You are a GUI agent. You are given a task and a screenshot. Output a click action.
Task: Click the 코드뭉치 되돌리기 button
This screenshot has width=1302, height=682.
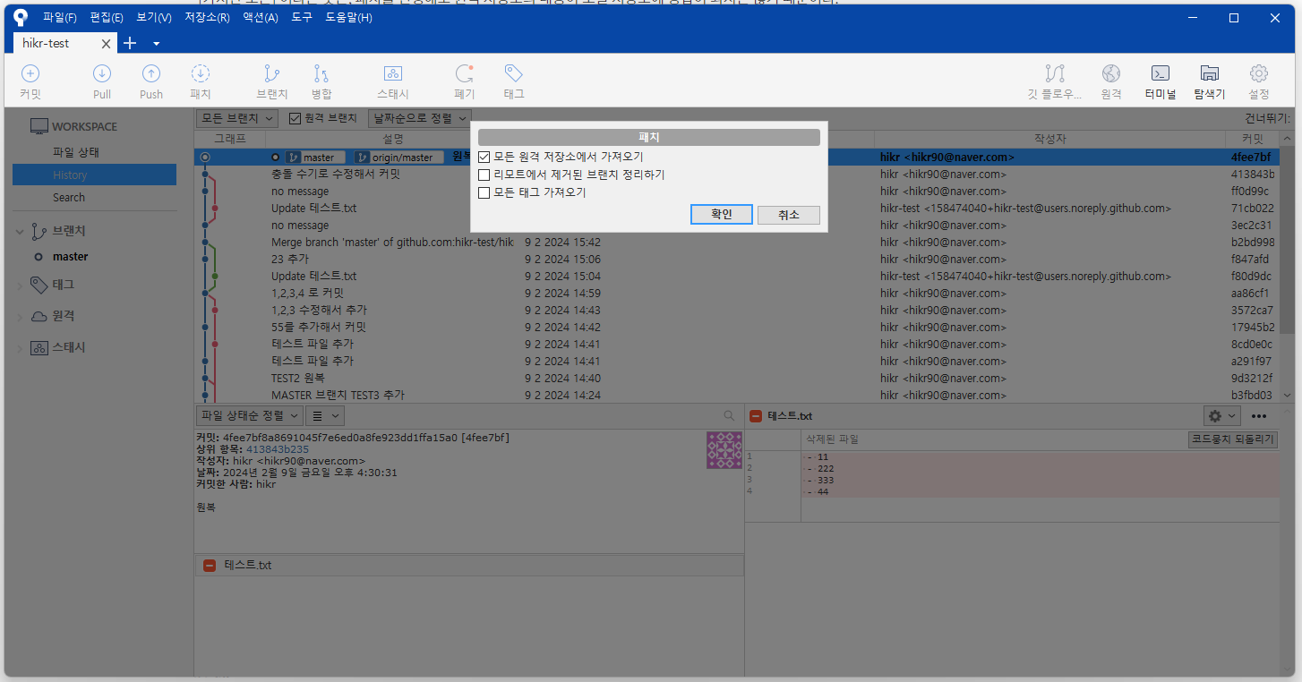1233,439
